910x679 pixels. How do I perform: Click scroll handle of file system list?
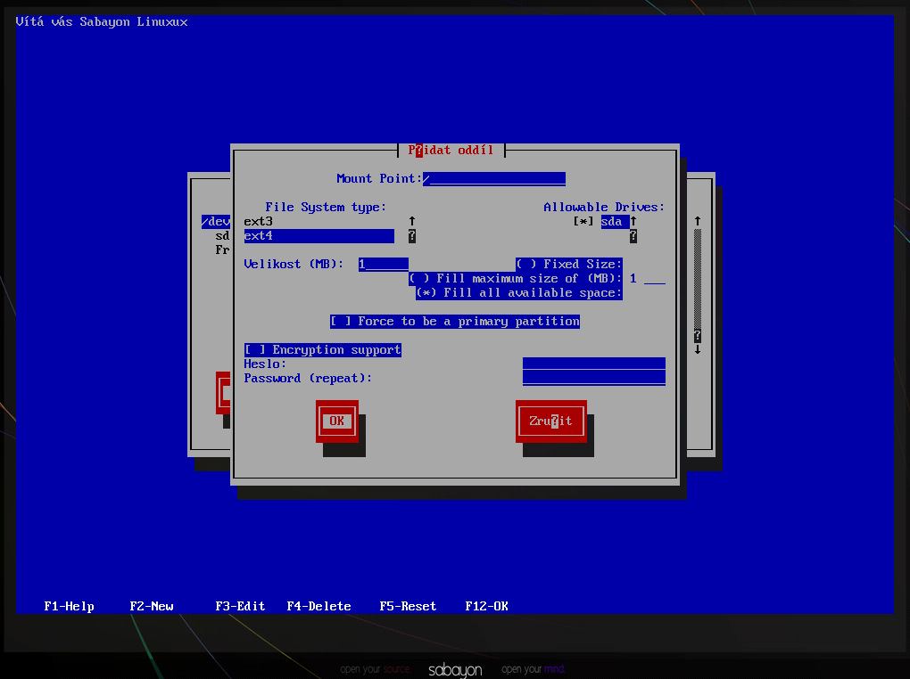coord(412,236)
